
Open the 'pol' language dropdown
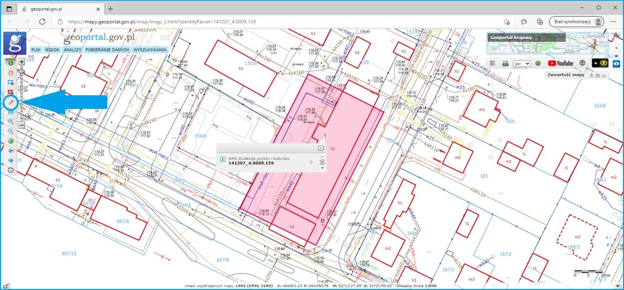tap(522, 63)
